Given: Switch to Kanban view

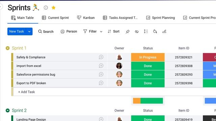Looking at the screenshot, I should point(86,18).
